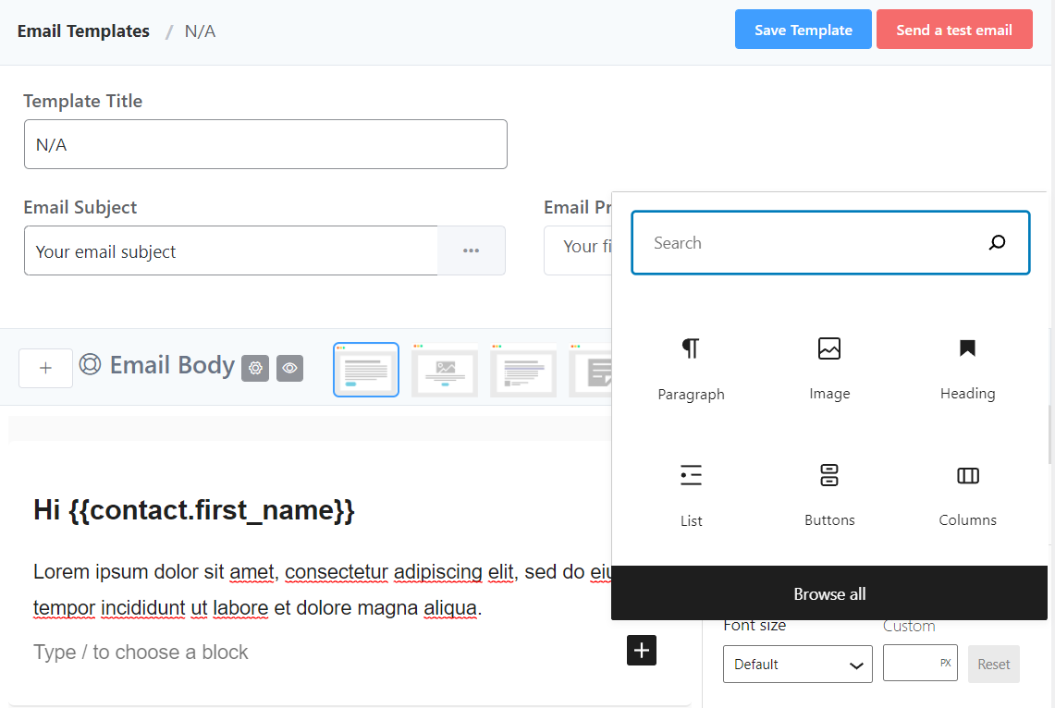Toggle the Email Body preview eye

point(289,368)
